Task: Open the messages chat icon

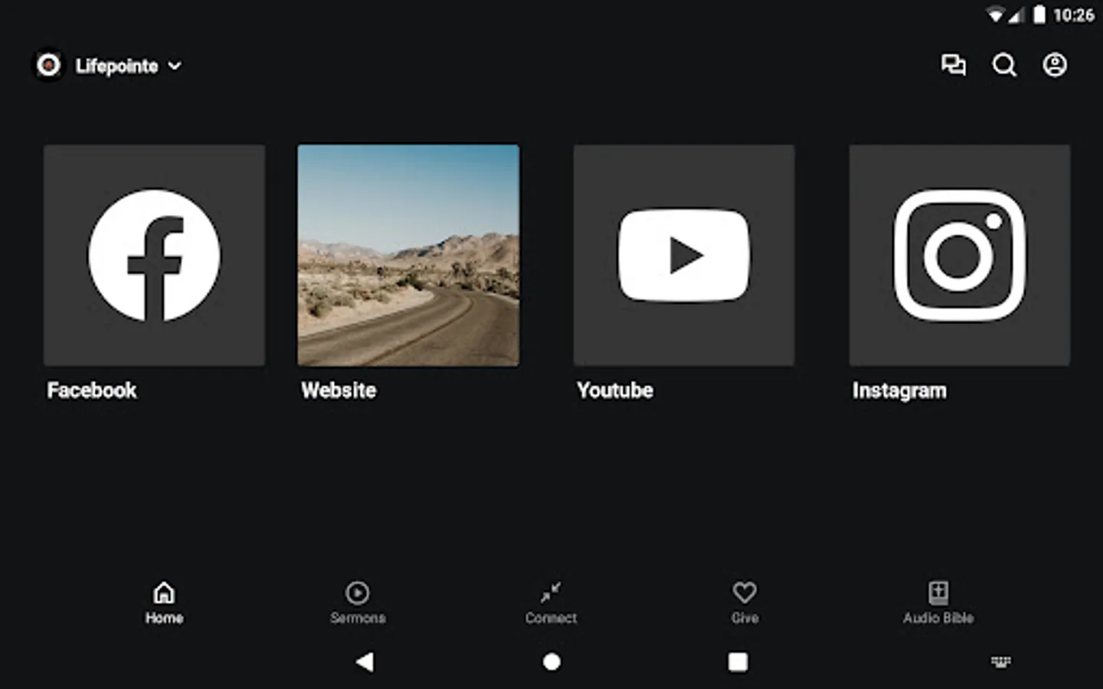Action: point(954,65)
